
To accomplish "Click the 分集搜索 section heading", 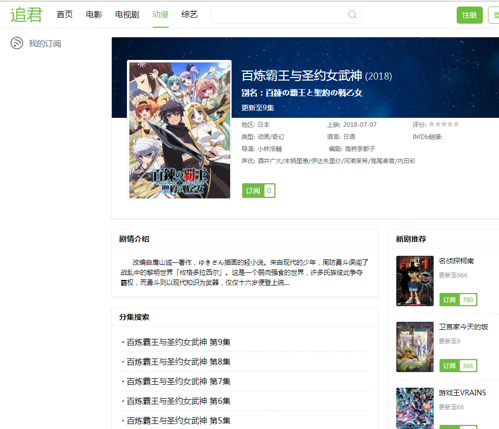I will 134,317.
